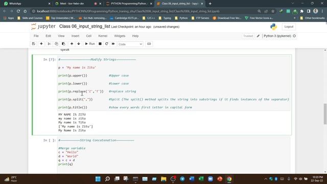Open the Help menu

coord(135,36)
